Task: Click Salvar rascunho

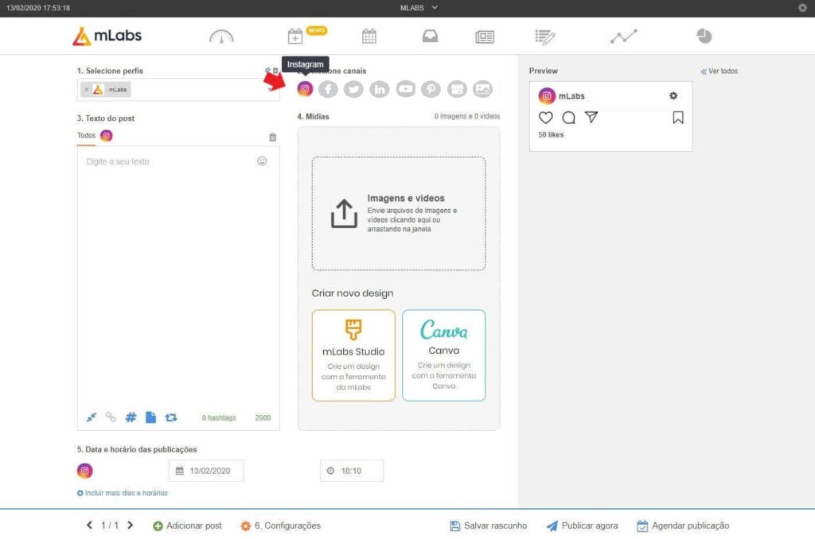Action: [488, 525]
